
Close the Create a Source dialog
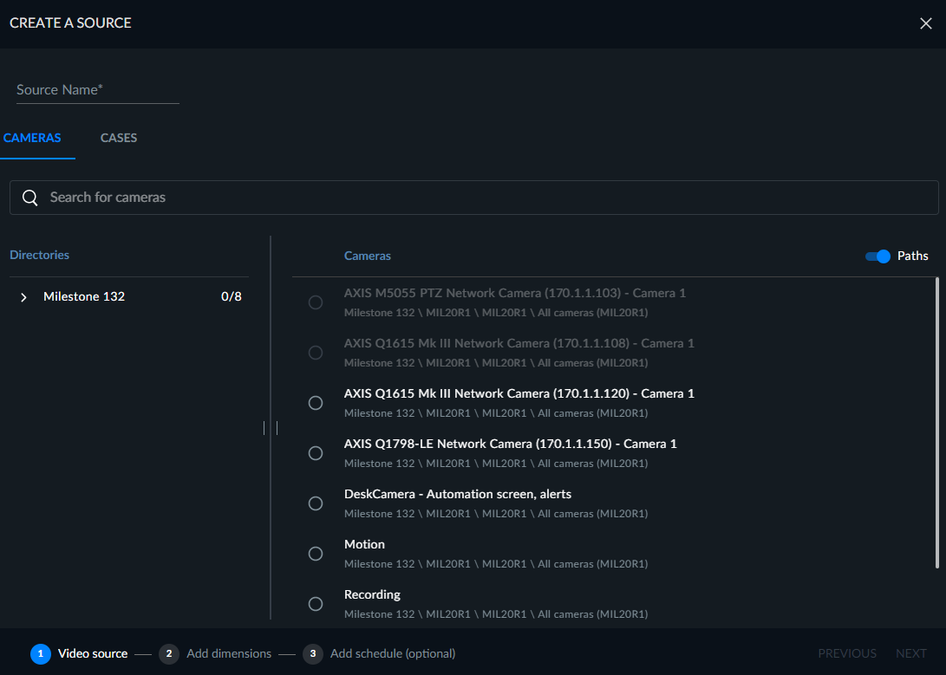click(925, 23)
